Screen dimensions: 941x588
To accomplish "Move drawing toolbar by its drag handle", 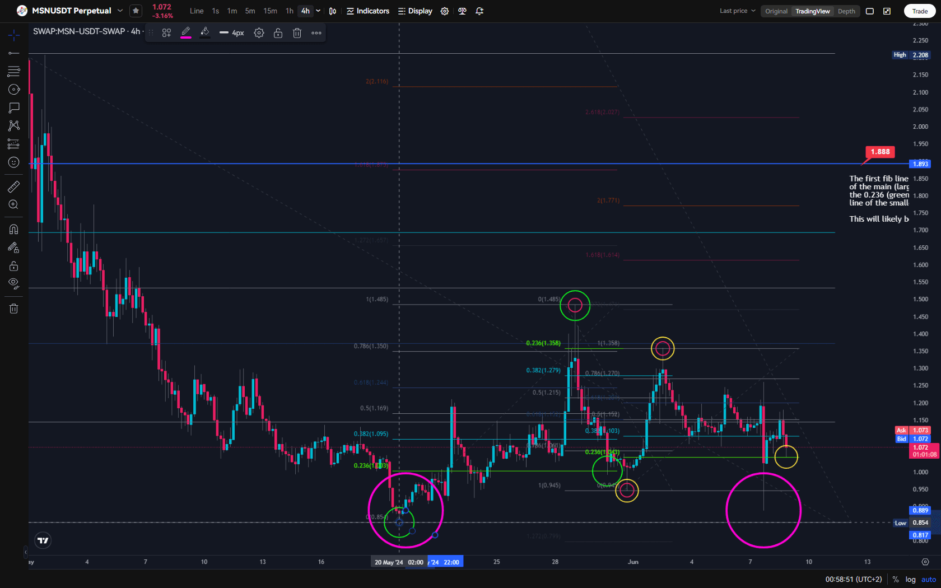I will tap(151, 33).
